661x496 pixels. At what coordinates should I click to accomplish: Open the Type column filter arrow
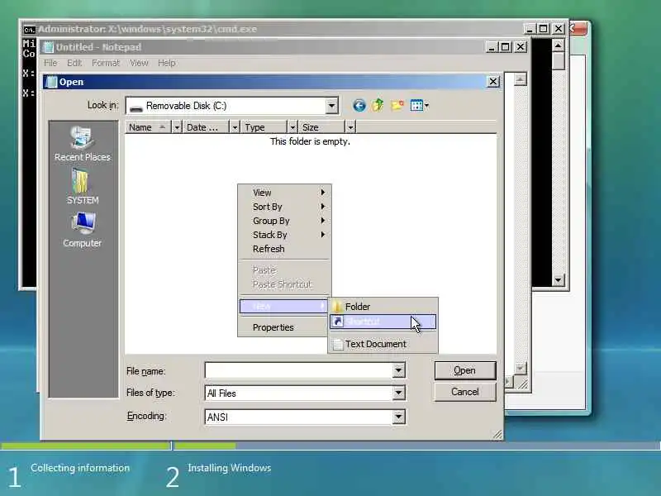coord(292,127)
